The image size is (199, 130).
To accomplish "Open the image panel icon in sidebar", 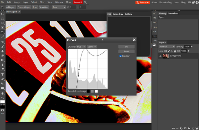I will tap(154, 45).
